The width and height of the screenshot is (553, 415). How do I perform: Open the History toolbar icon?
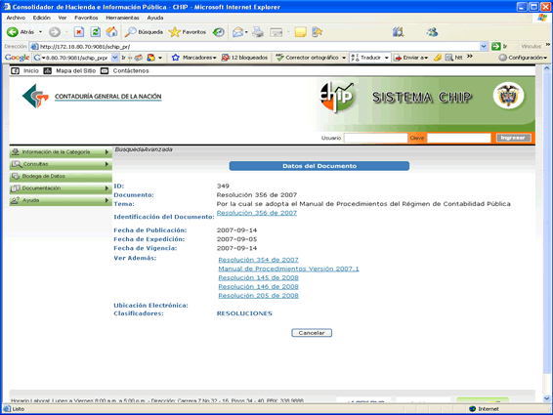point(219,32)
